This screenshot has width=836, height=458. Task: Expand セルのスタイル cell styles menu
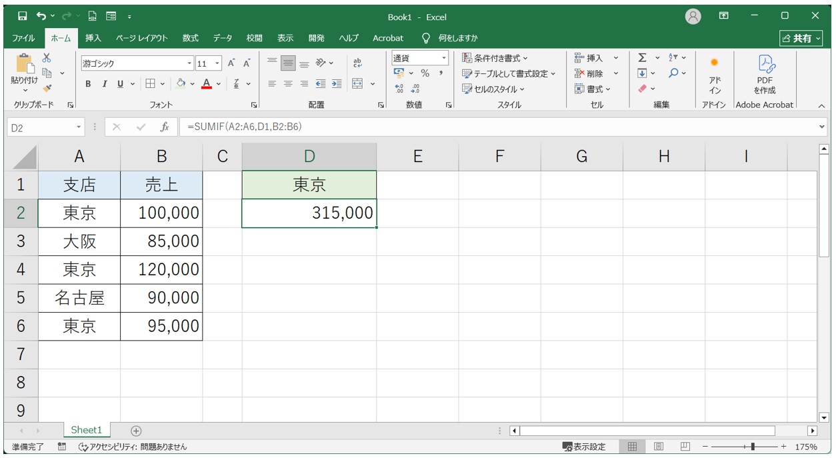tap(493, 89)
